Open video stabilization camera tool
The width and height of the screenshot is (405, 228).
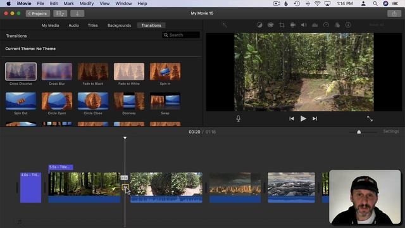[x=292, y=25]
